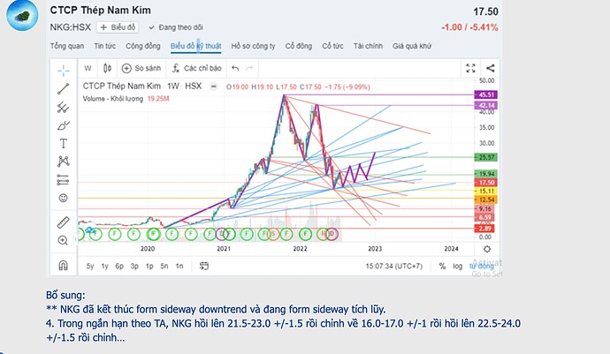Click the CTCP Thép Nam Kim title
Screen dimensions: 610x354
(x=101, y=11)
